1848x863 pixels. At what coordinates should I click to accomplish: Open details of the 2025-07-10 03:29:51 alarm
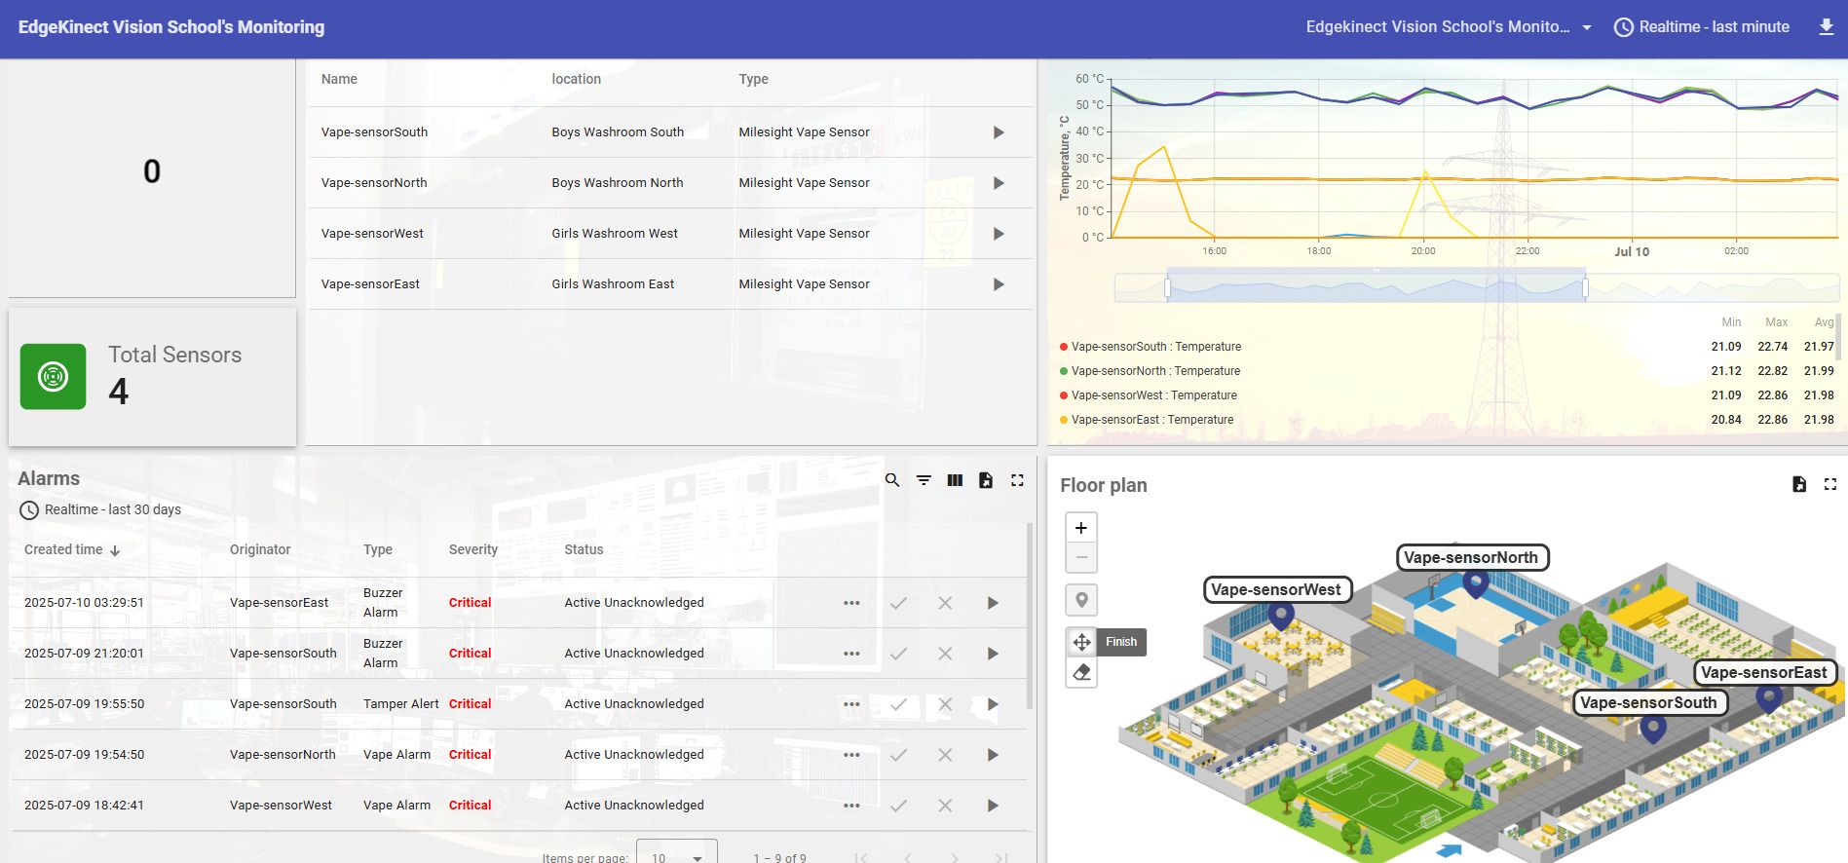(993, 603)
